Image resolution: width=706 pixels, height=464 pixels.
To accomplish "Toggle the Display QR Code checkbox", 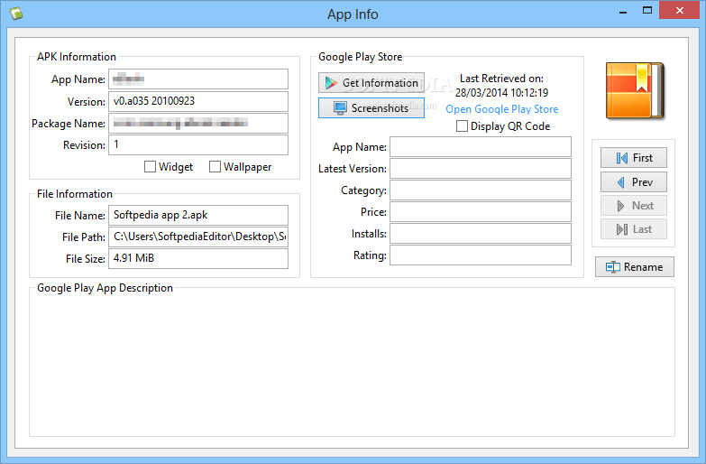I will [462, 125].
